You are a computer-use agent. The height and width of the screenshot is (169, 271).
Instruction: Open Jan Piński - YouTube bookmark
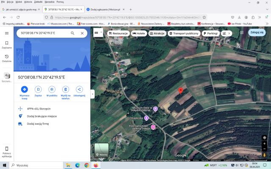point(240,24)
